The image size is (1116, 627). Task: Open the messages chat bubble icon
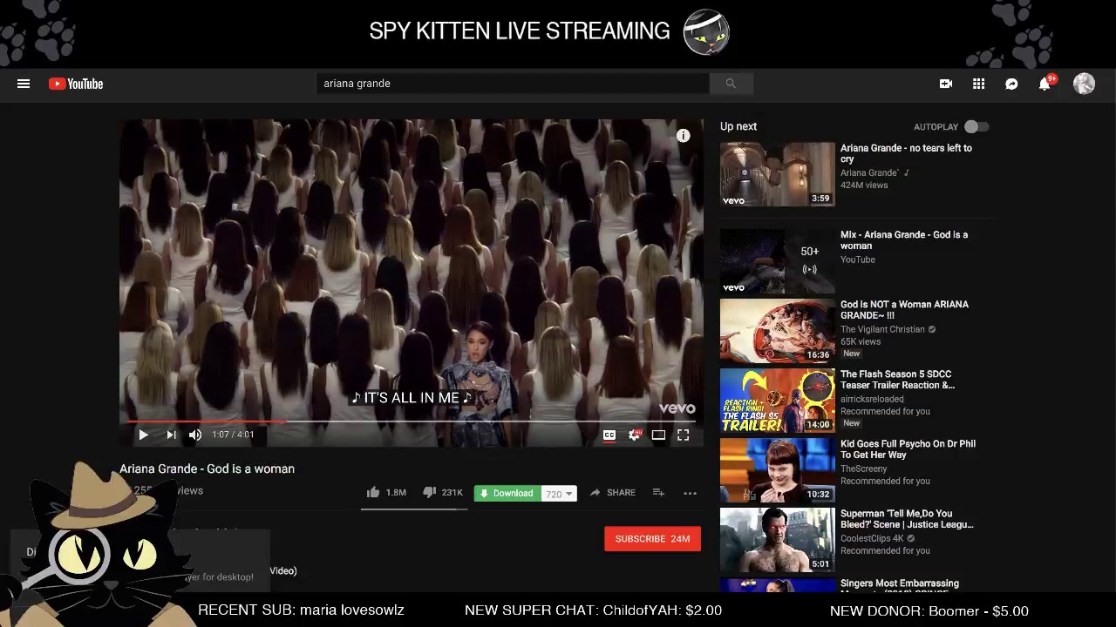pos(1011,84)
